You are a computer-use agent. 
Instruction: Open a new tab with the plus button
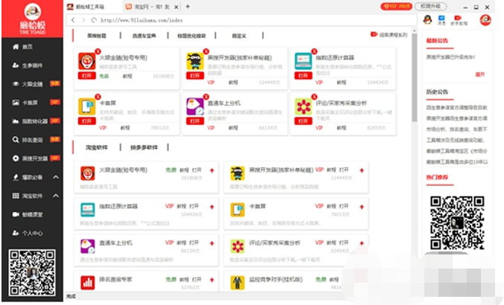188,7
